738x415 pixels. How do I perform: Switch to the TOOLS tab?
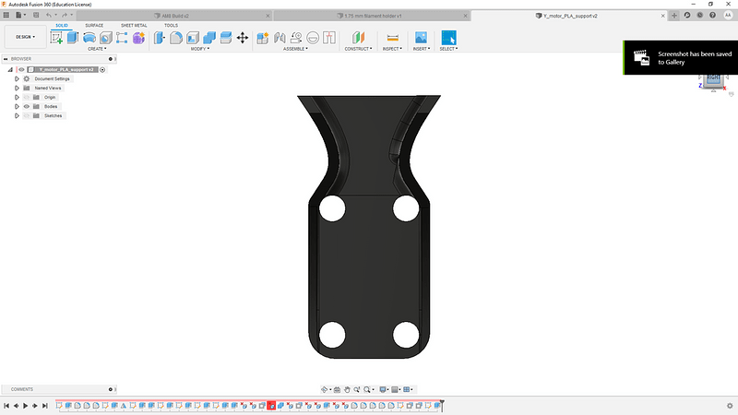pos(171,26)
